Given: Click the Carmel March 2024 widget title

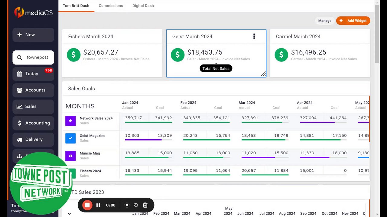Looking at the screenshot, I should [298, 36].
